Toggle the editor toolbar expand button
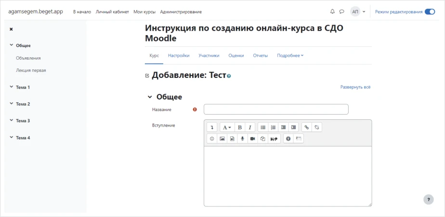This screenshot has width=445, height=217. point(212,128)
